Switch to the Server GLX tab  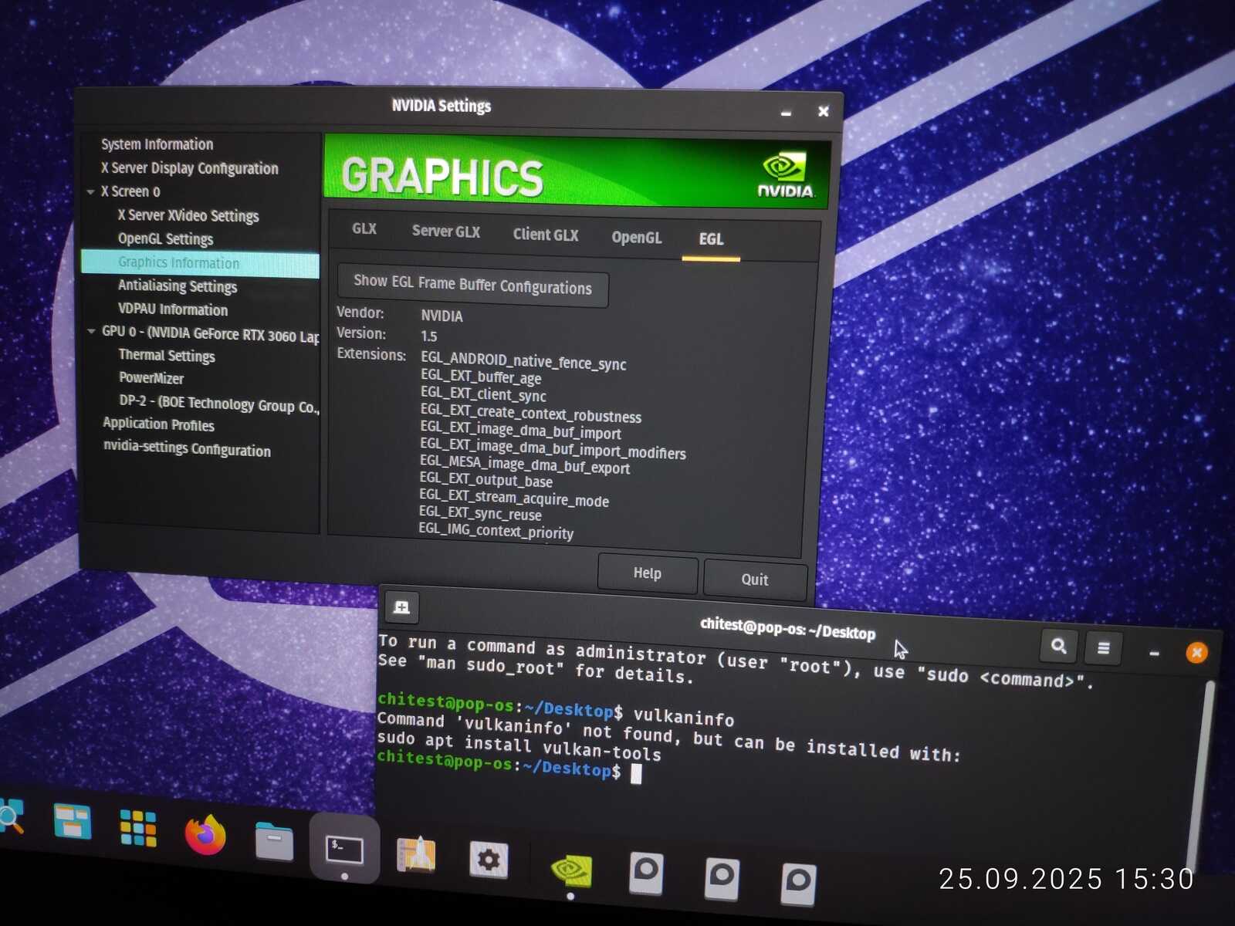tap(446, 231)
